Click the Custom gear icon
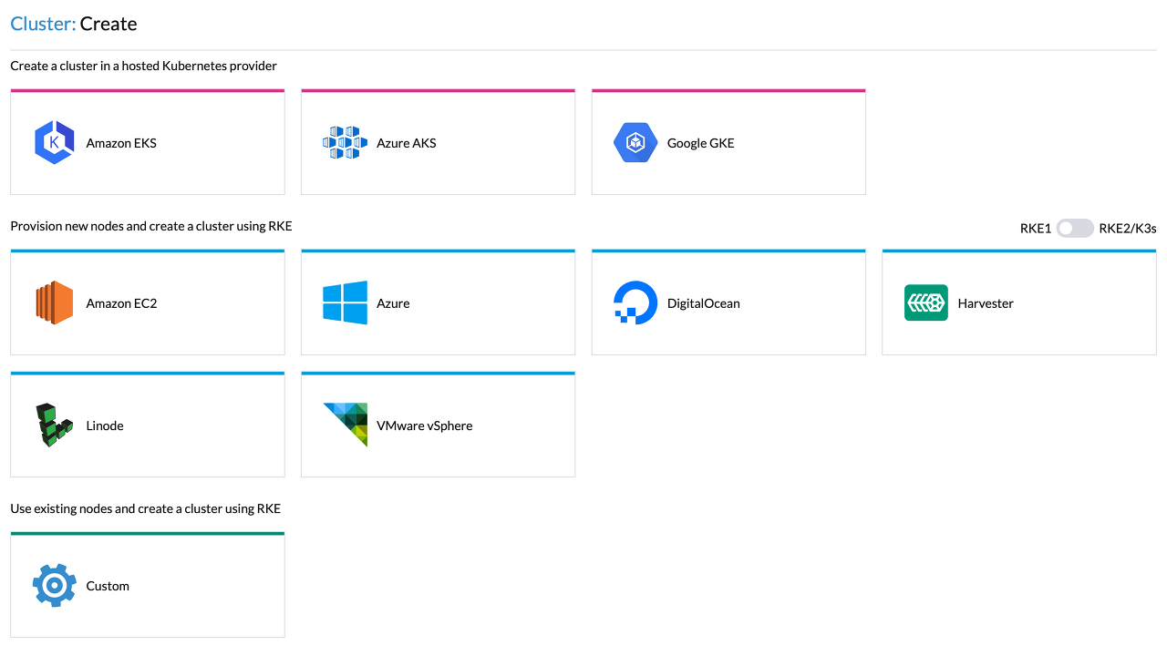Screen dimensions: 1167x656 [x=55, y=585]
